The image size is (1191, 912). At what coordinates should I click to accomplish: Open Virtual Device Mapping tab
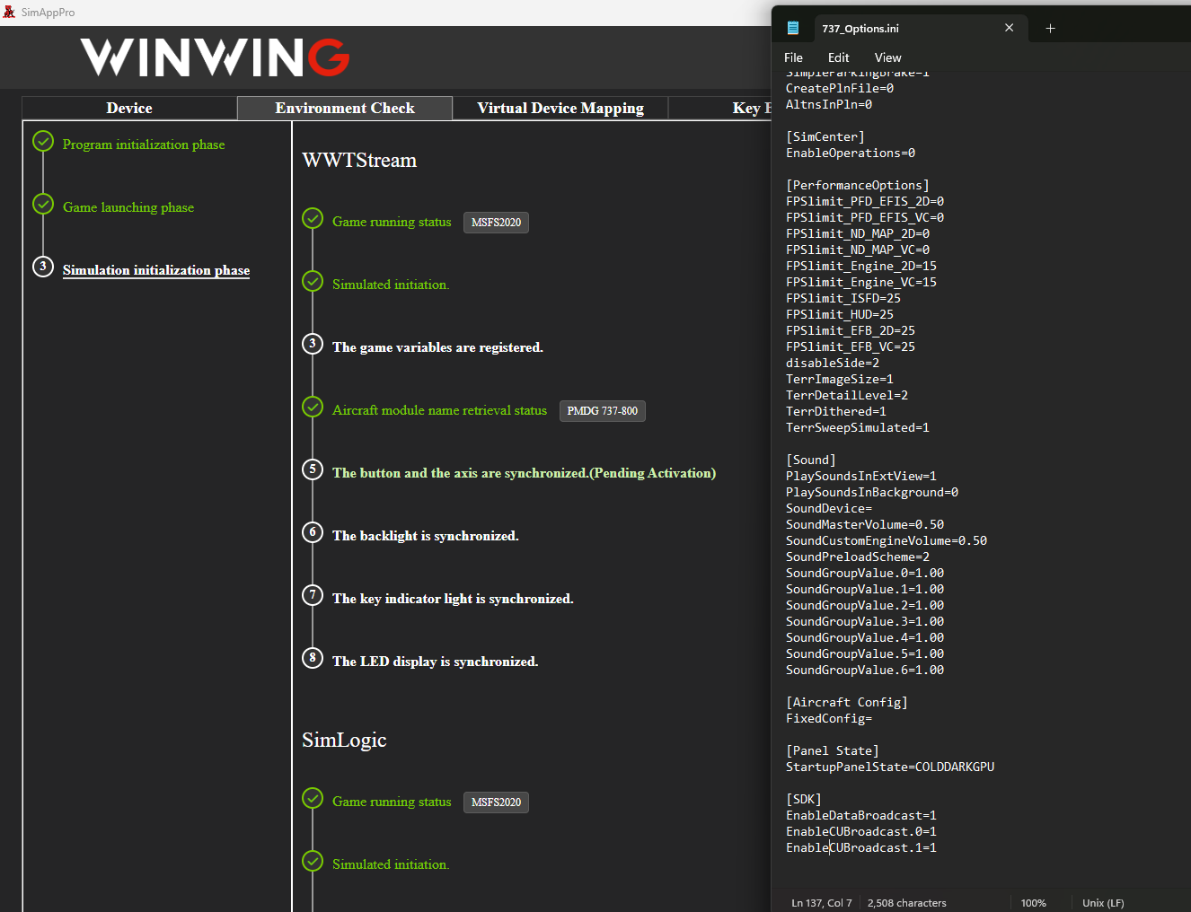pos(560,109)
